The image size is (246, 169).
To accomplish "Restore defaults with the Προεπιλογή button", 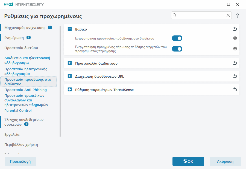I will point(20,161).
